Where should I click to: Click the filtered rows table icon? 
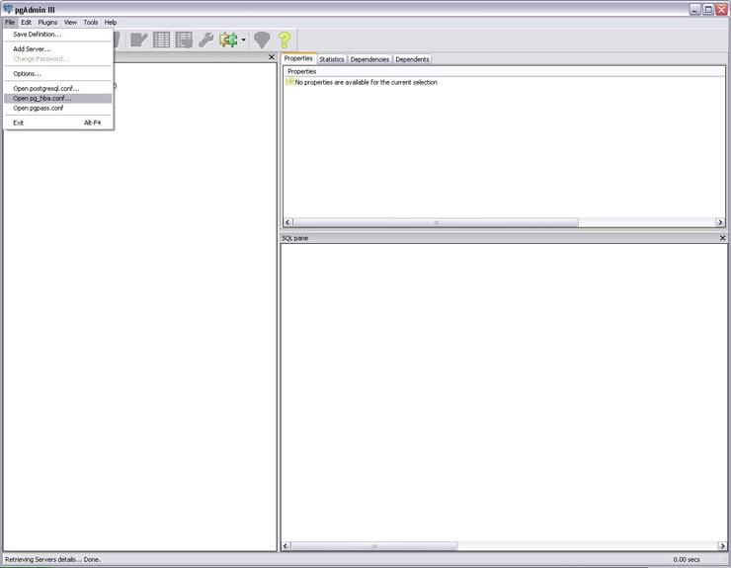tap(184, 41)
